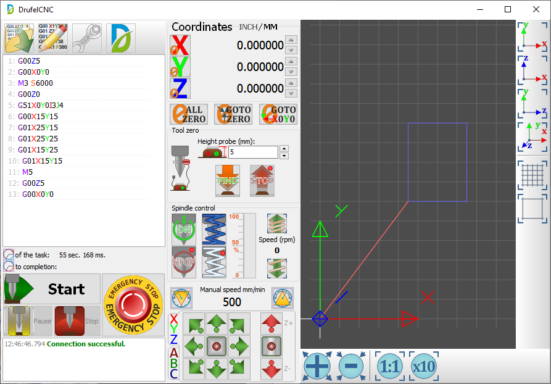Click FIND to start the tool height probe
551x384 pixels.
pos(227,180)
